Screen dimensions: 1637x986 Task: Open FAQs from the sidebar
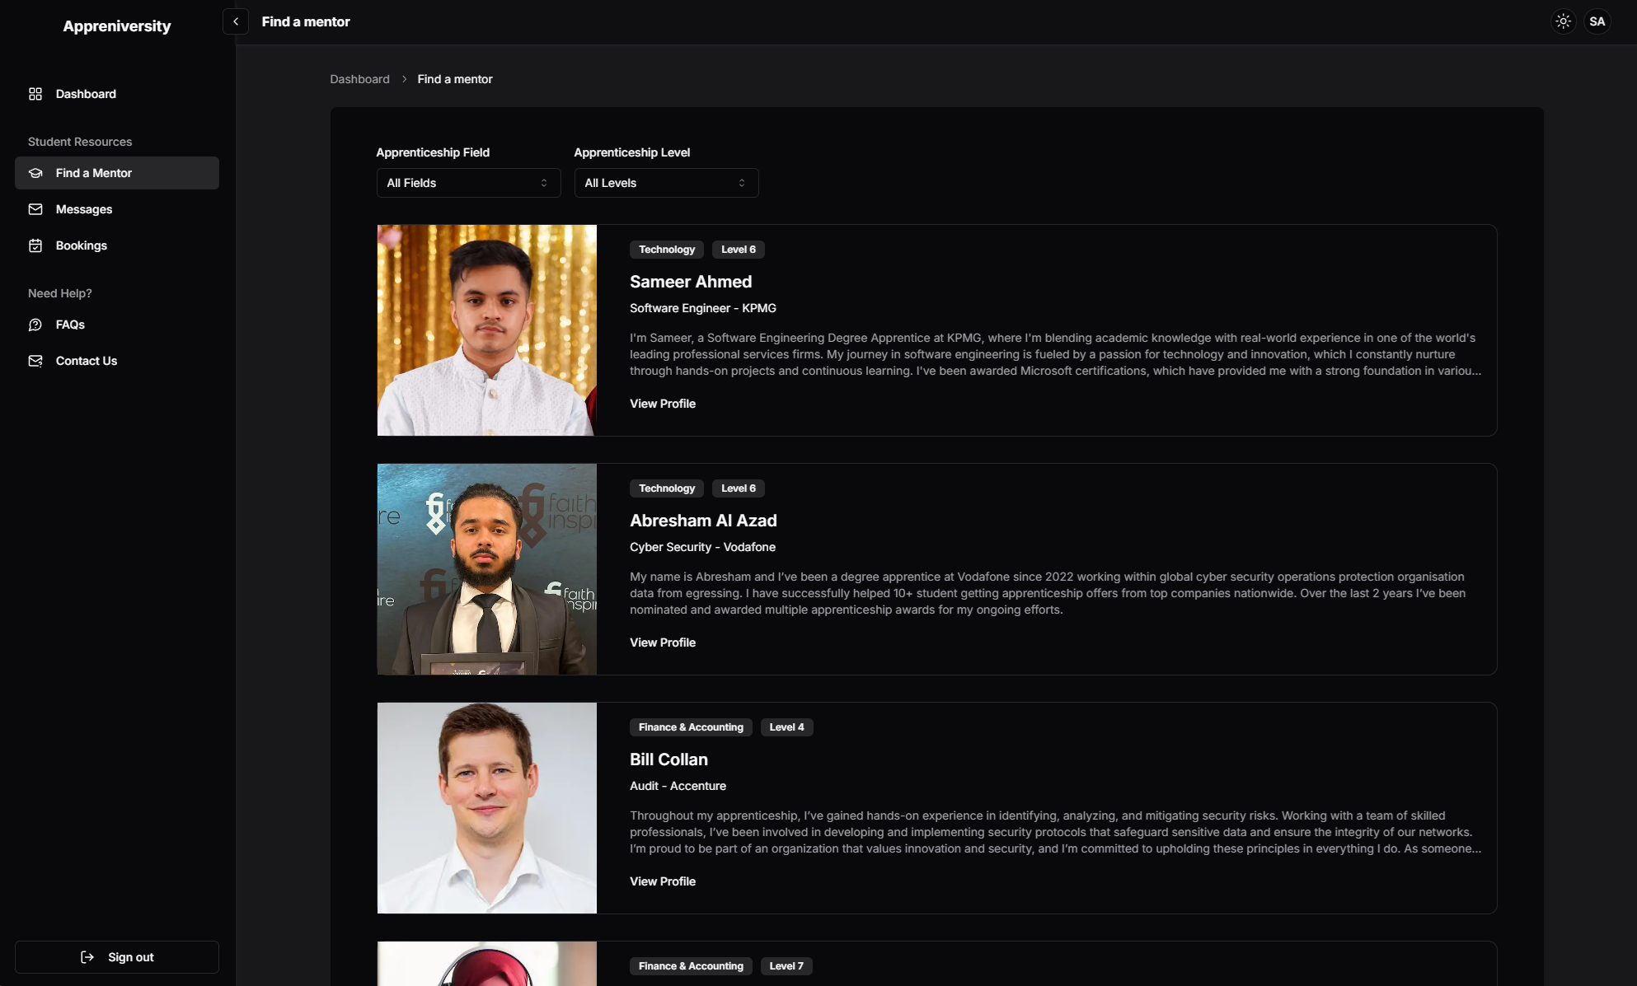tap(117, 325)
